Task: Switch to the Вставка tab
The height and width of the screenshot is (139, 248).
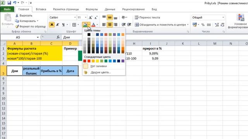Action: tap(41, 9)
